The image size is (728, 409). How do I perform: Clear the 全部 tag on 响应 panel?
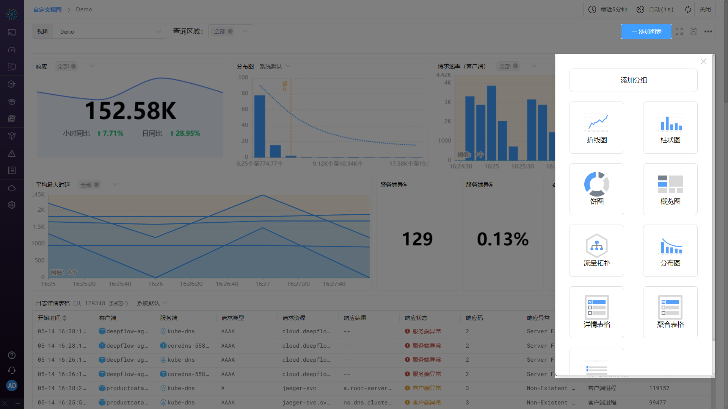point(74,66)
